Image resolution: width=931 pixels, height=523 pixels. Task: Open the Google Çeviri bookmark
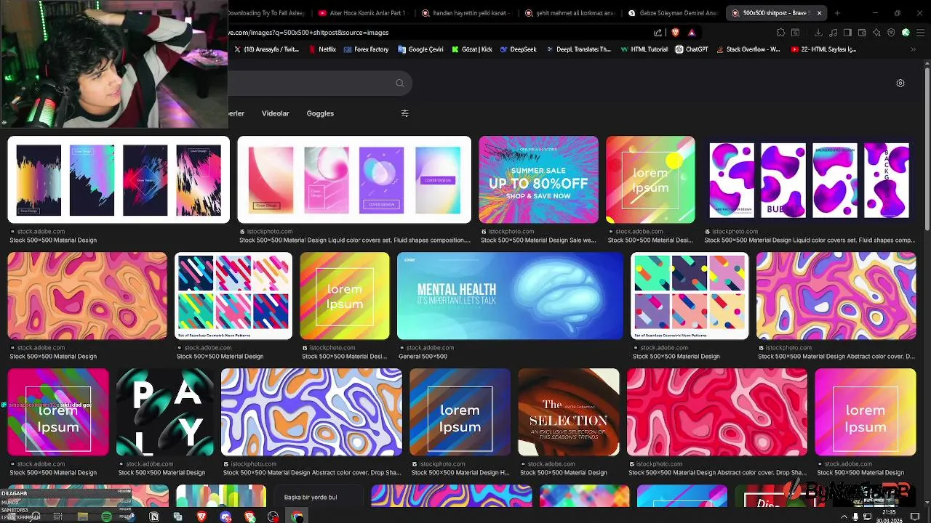coord(420,49)
